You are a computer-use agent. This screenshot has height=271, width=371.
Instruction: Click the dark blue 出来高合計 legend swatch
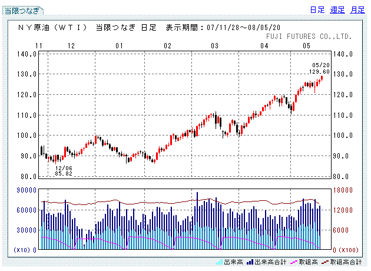click(250, 261)
